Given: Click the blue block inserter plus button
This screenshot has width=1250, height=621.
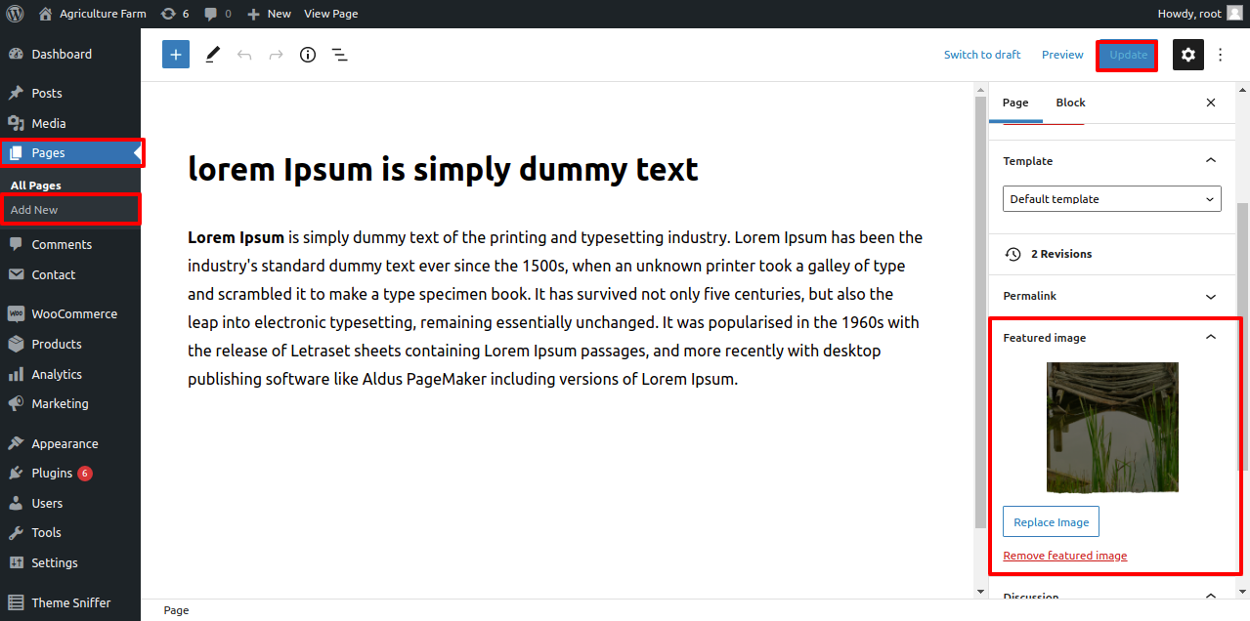Looking at the screenshot, I should (176, 55).
